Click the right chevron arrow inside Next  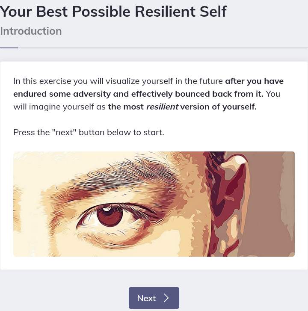(x=166, y=298)
